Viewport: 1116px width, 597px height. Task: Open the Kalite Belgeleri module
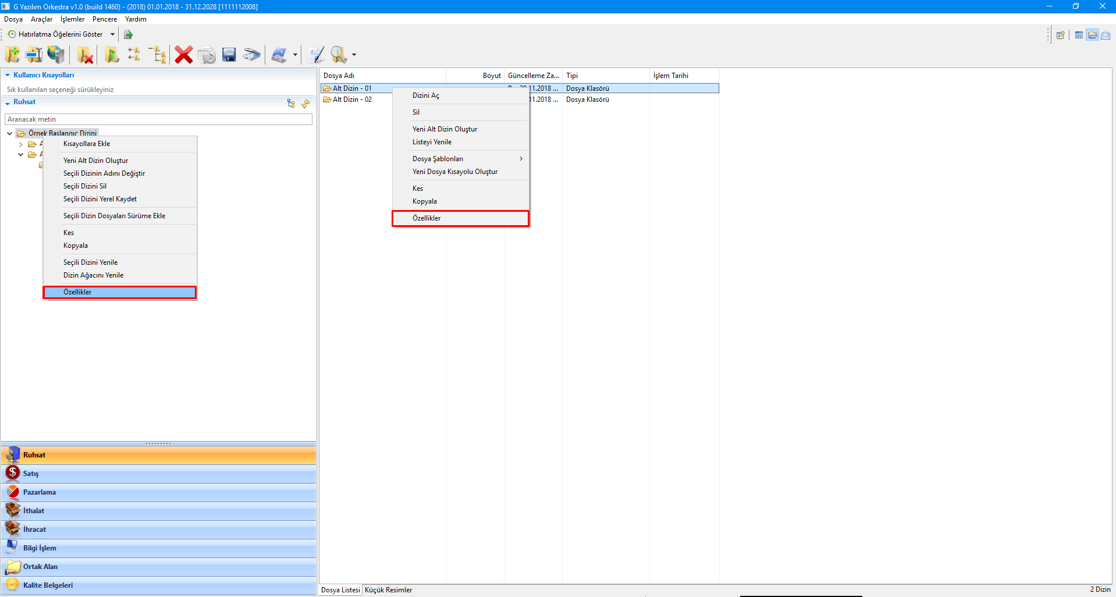48,585
